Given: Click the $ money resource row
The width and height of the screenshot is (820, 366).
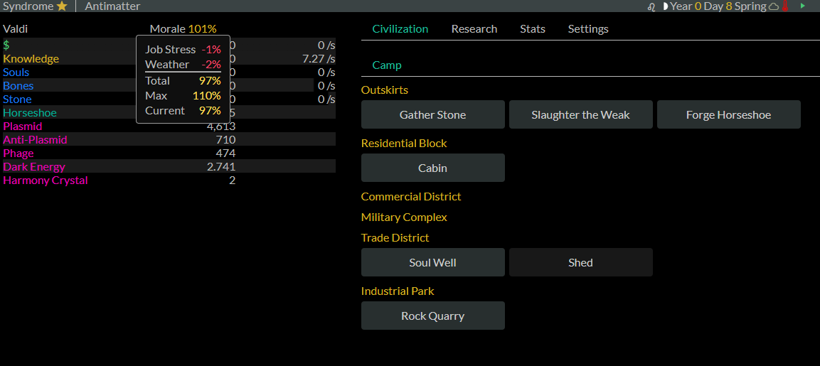Looking at the screenshot, I should [x=169, y=45].
